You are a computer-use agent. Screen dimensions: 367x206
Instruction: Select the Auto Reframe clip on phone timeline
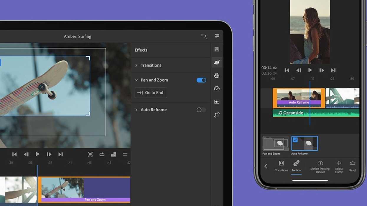point(299,98)
